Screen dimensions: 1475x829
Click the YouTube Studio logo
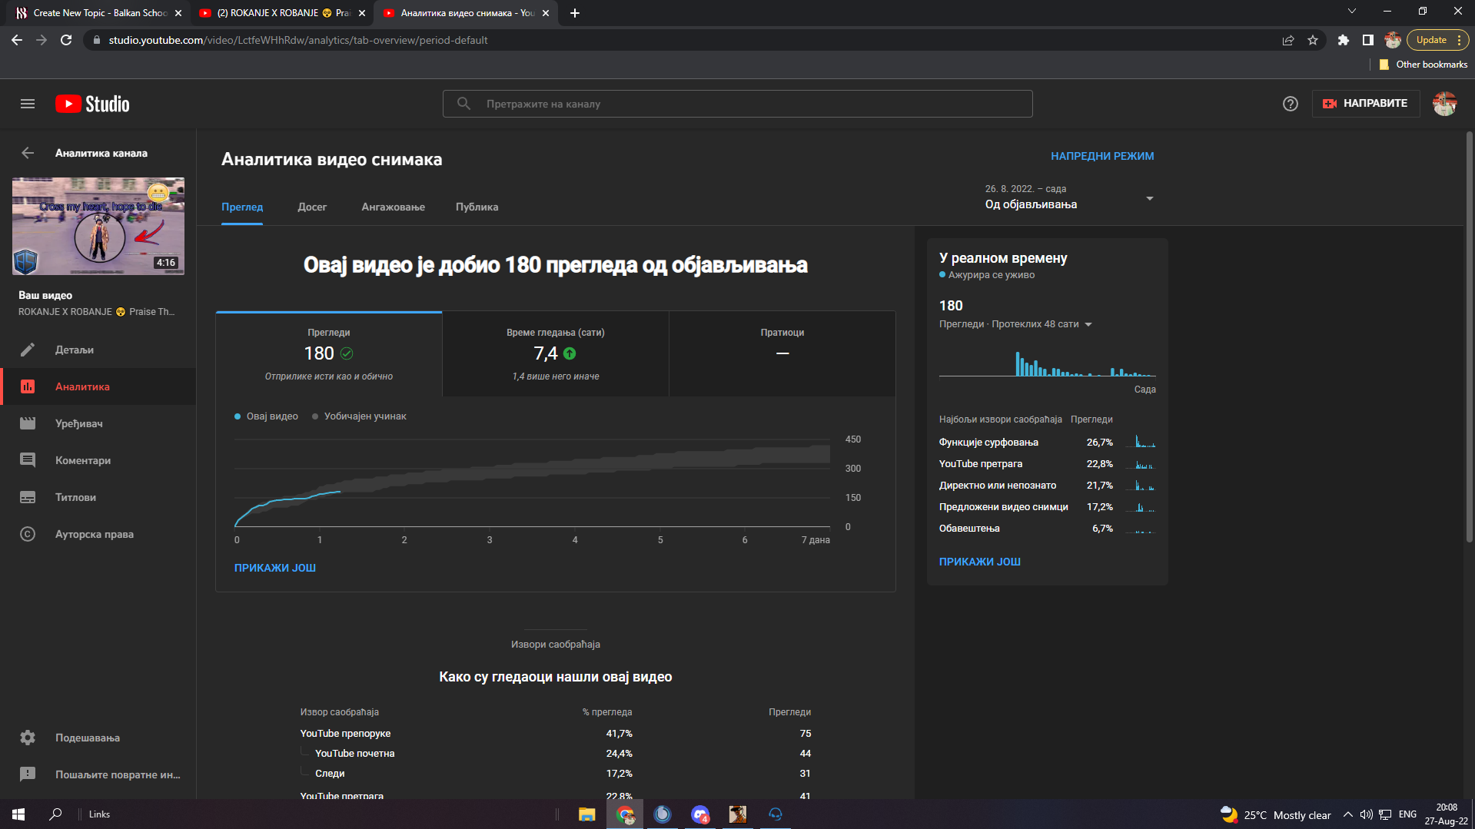92,104
